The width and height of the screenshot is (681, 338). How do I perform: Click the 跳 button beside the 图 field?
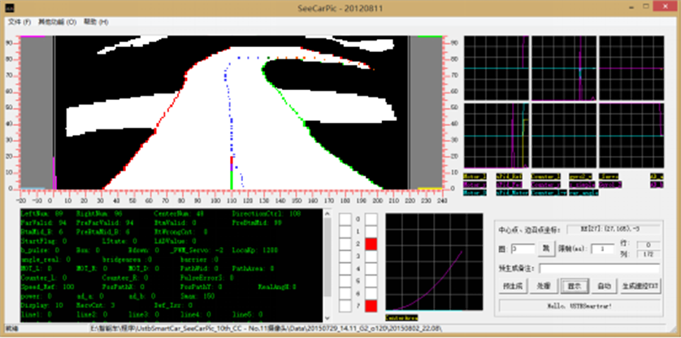(546, 249)
